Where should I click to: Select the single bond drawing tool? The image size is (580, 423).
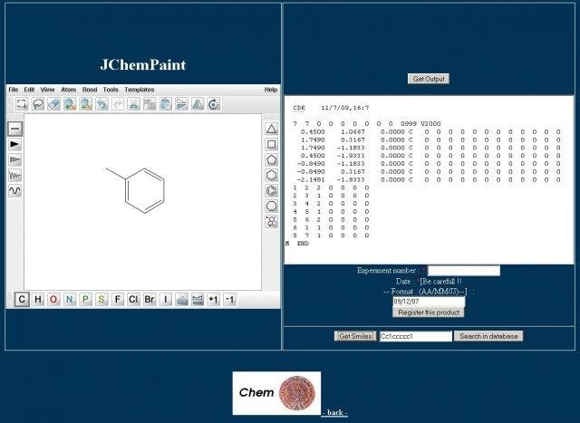[14, 129]
